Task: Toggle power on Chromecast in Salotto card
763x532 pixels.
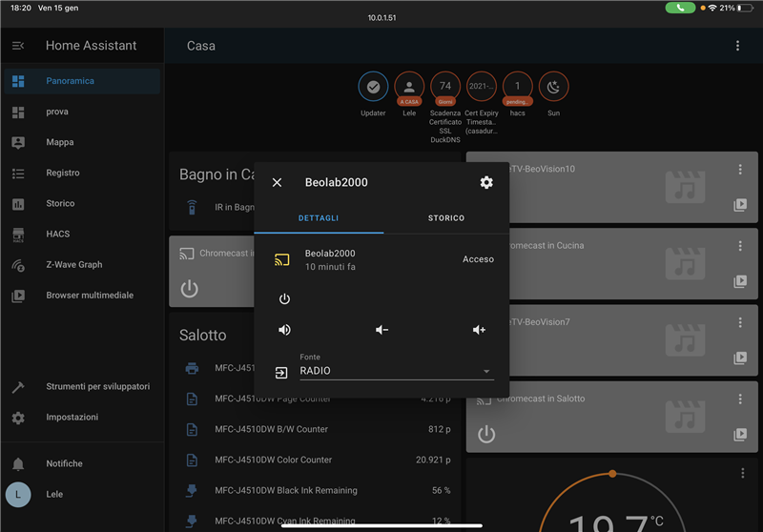Action: pos(486,435)
